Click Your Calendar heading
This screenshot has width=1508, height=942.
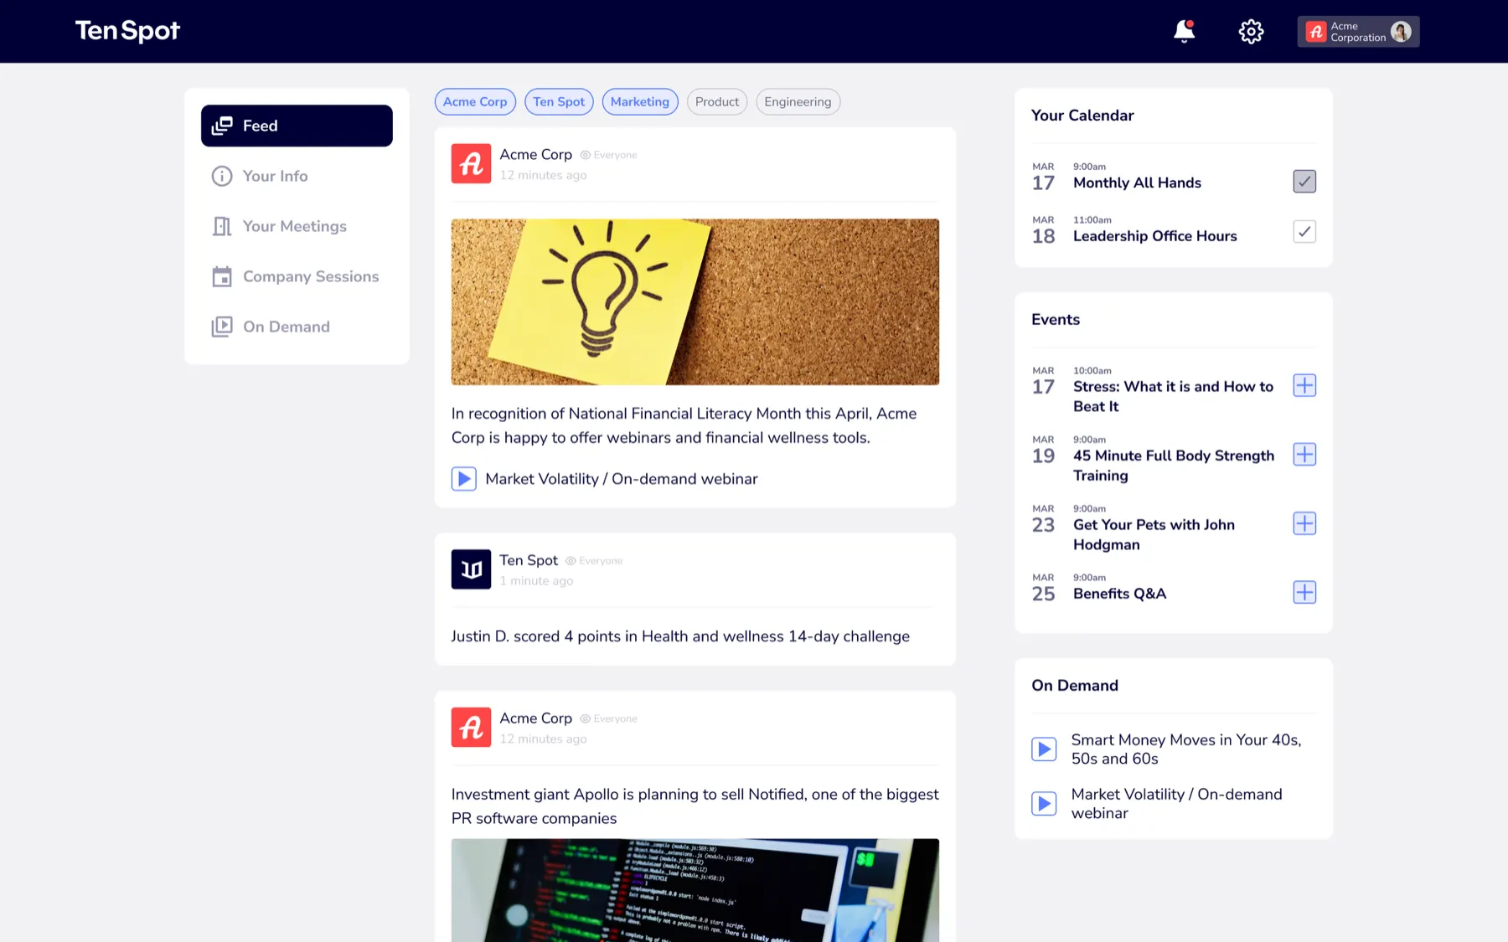pos(1082,116)
